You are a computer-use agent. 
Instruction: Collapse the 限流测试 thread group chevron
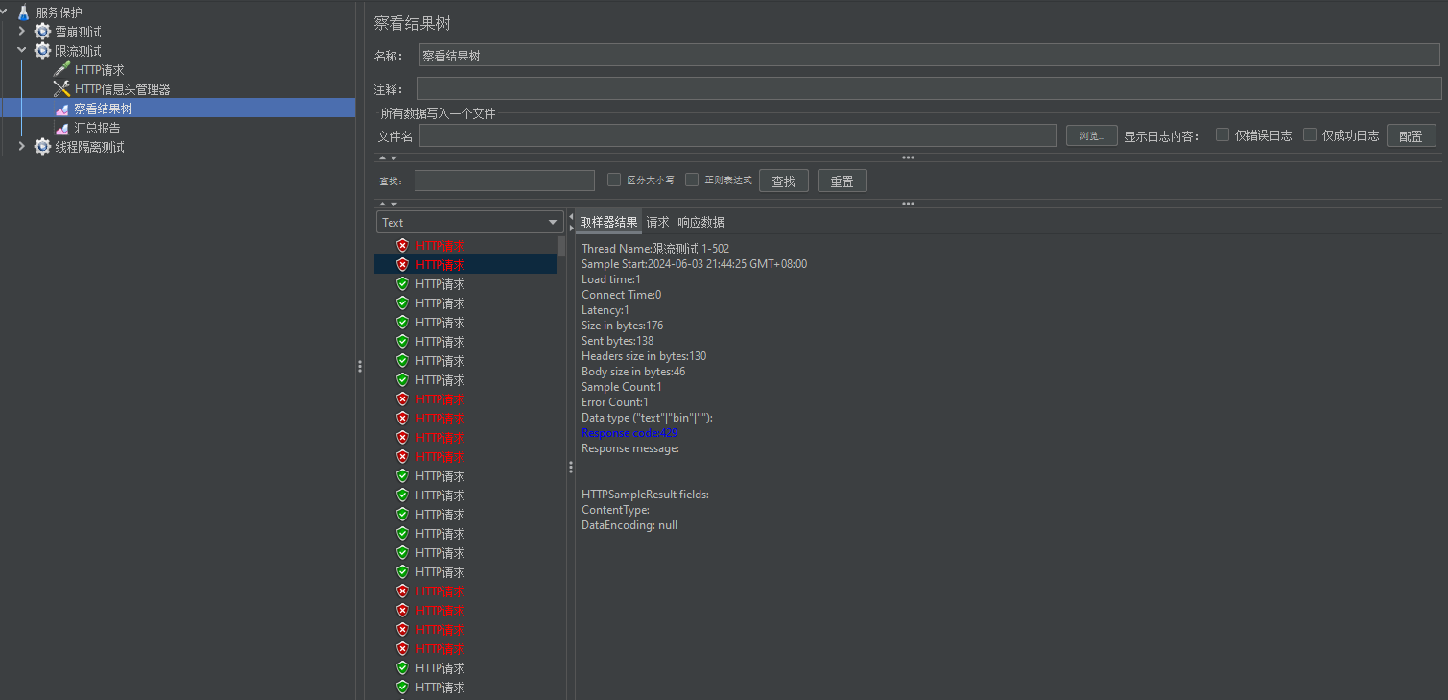tap(22, 51)
